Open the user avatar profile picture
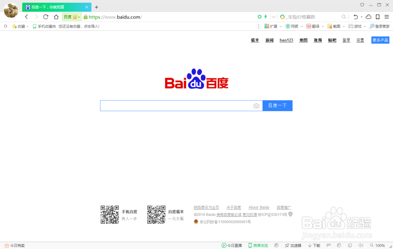 pyautogui.click(x=11, y=11)
